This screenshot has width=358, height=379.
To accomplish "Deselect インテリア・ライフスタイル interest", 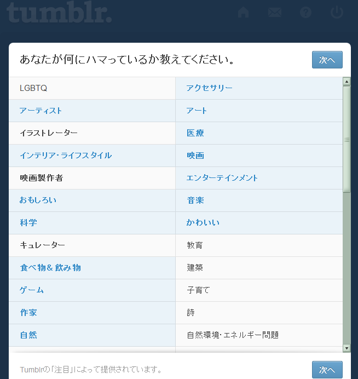I will [x=92, y=156].
